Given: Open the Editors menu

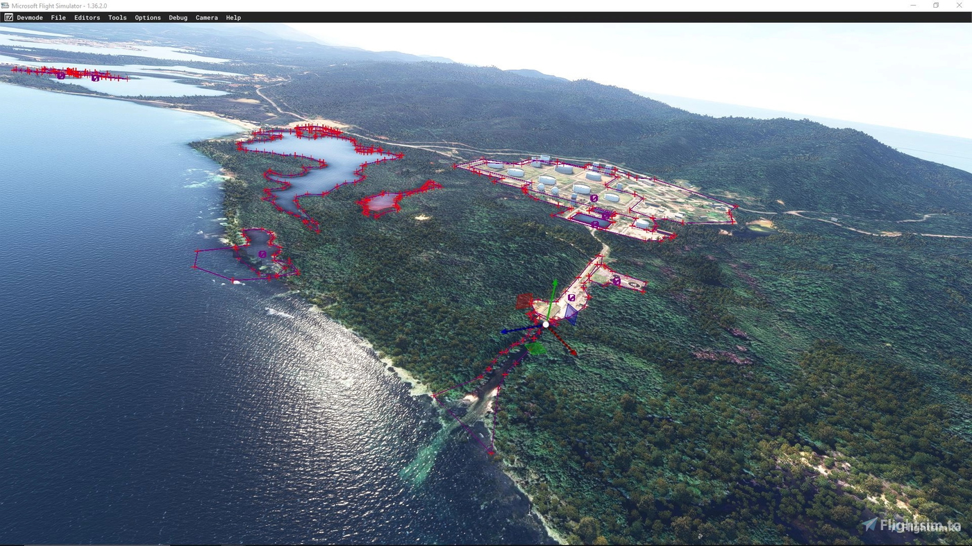Looking at the screenshot, I should point(87,17).
